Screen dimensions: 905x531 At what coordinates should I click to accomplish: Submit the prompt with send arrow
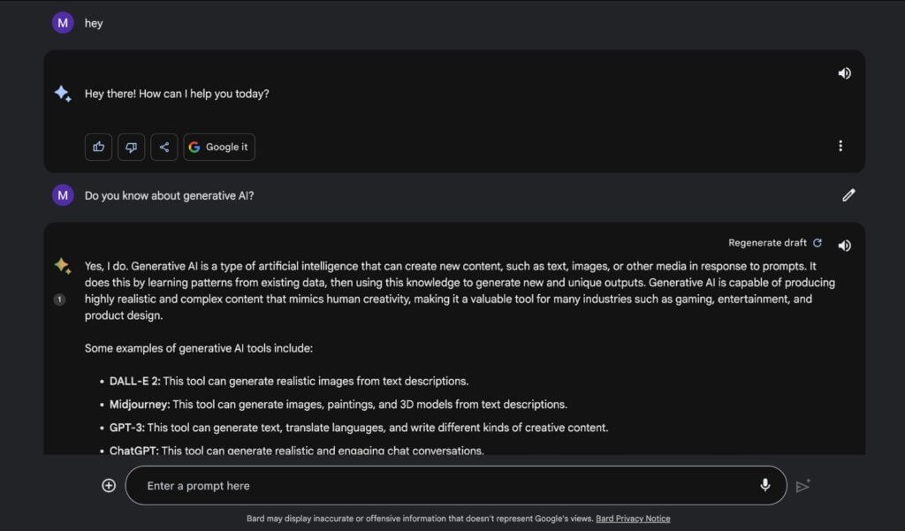point(802,486)
